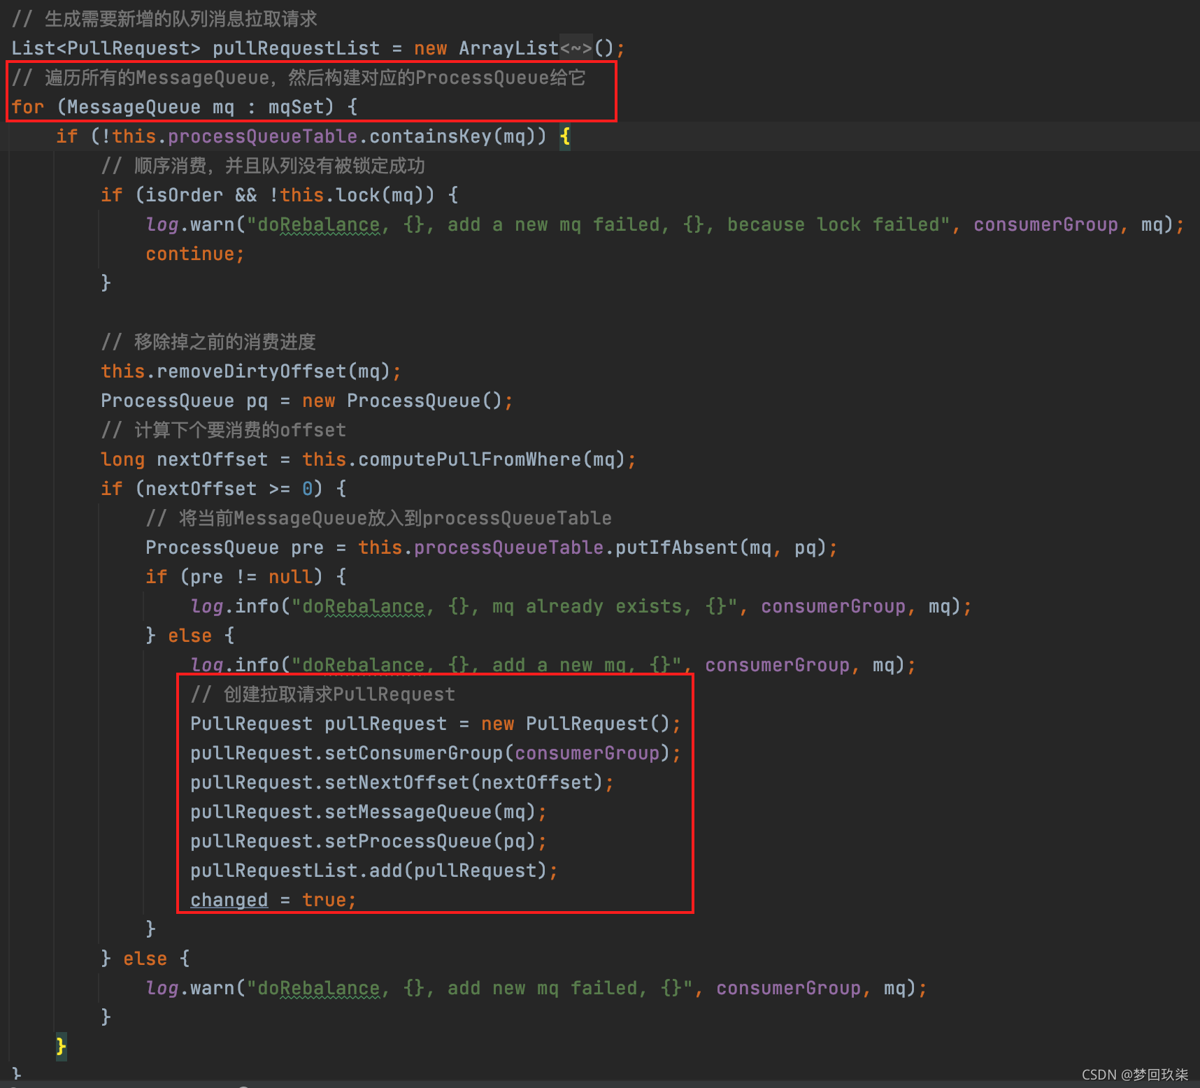Click the computePullFromWhere method call

(x=469, y=459)
